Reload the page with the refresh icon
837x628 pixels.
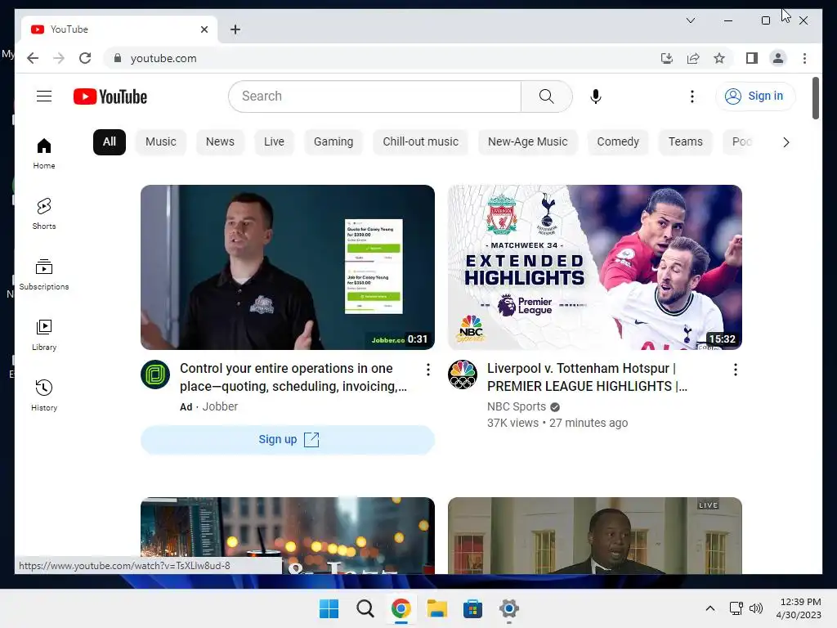pyautogui.click(x=85, y=58)
